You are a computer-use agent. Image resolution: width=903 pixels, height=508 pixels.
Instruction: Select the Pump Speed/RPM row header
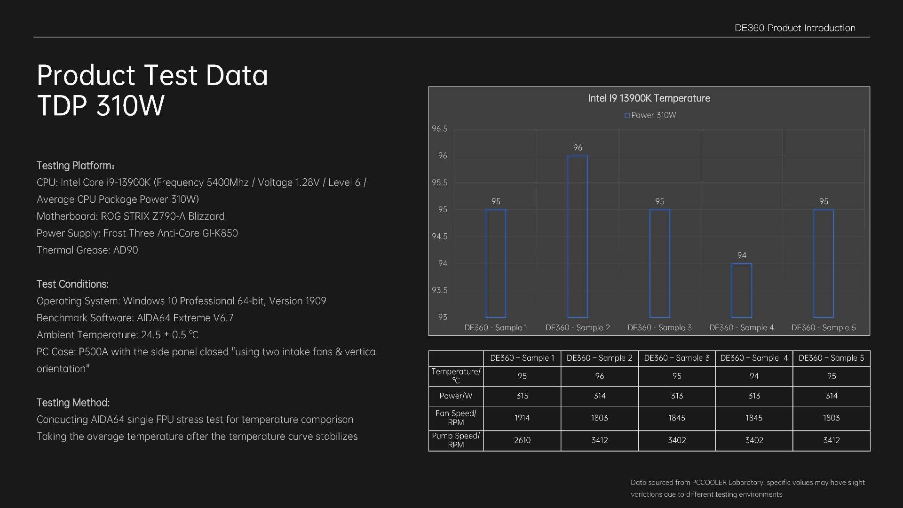coord(456,440)
